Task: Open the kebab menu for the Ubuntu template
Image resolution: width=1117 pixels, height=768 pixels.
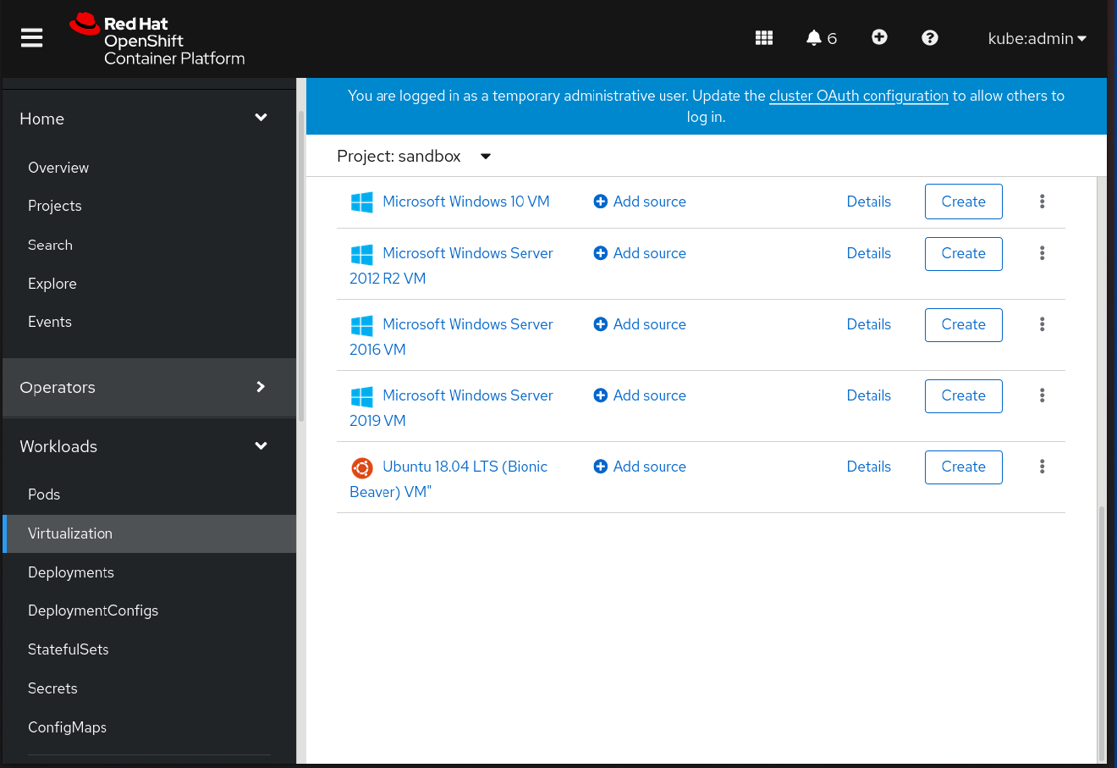Action: pos(1042,467)
